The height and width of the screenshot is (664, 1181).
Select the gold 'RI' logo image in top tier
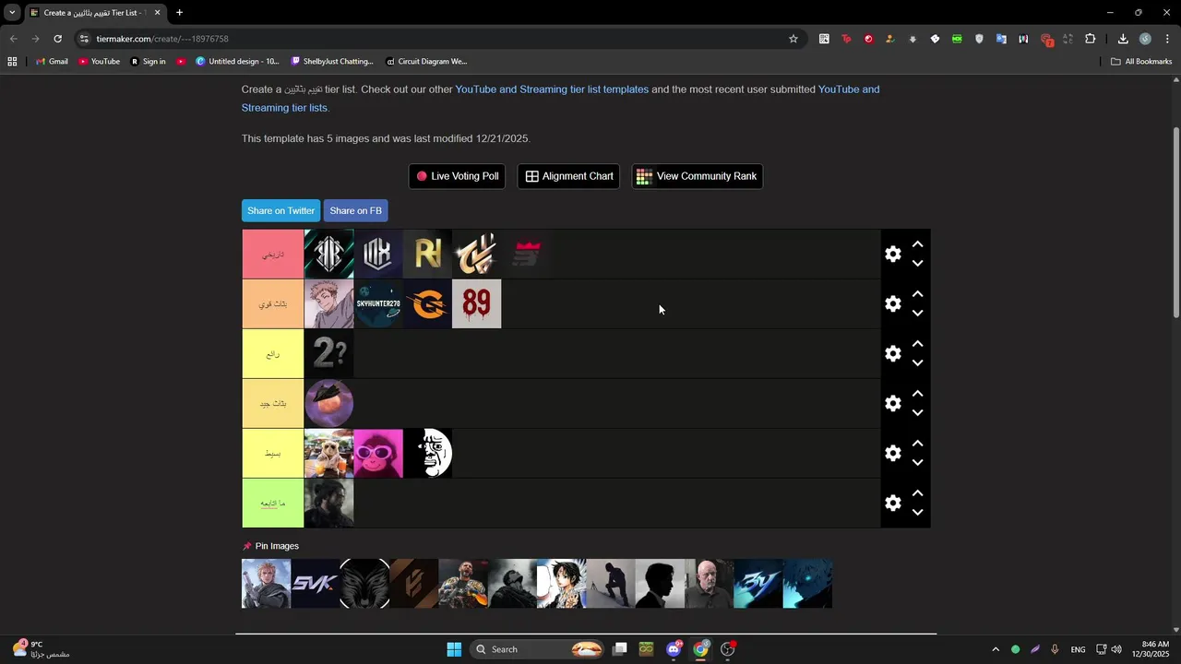click(427, 254)
